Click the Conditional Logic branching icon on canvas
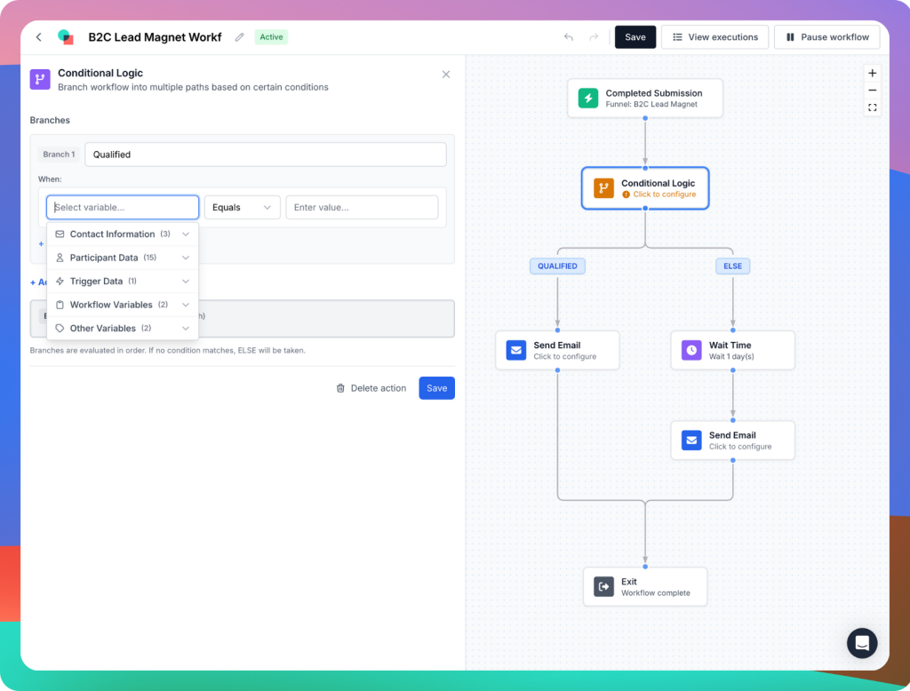This screenshot has height=691, width=910. point(603,188)
